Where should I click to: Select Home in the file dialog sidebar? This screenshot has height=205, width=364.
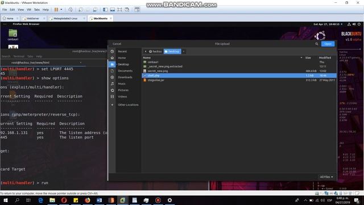tap(122, 58)
